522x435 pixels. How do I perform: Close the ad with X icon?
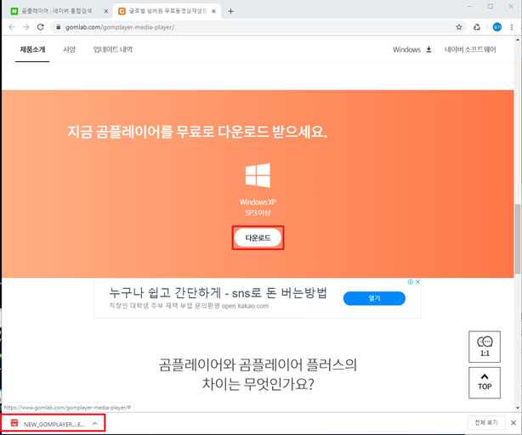[x=417, y=282]
